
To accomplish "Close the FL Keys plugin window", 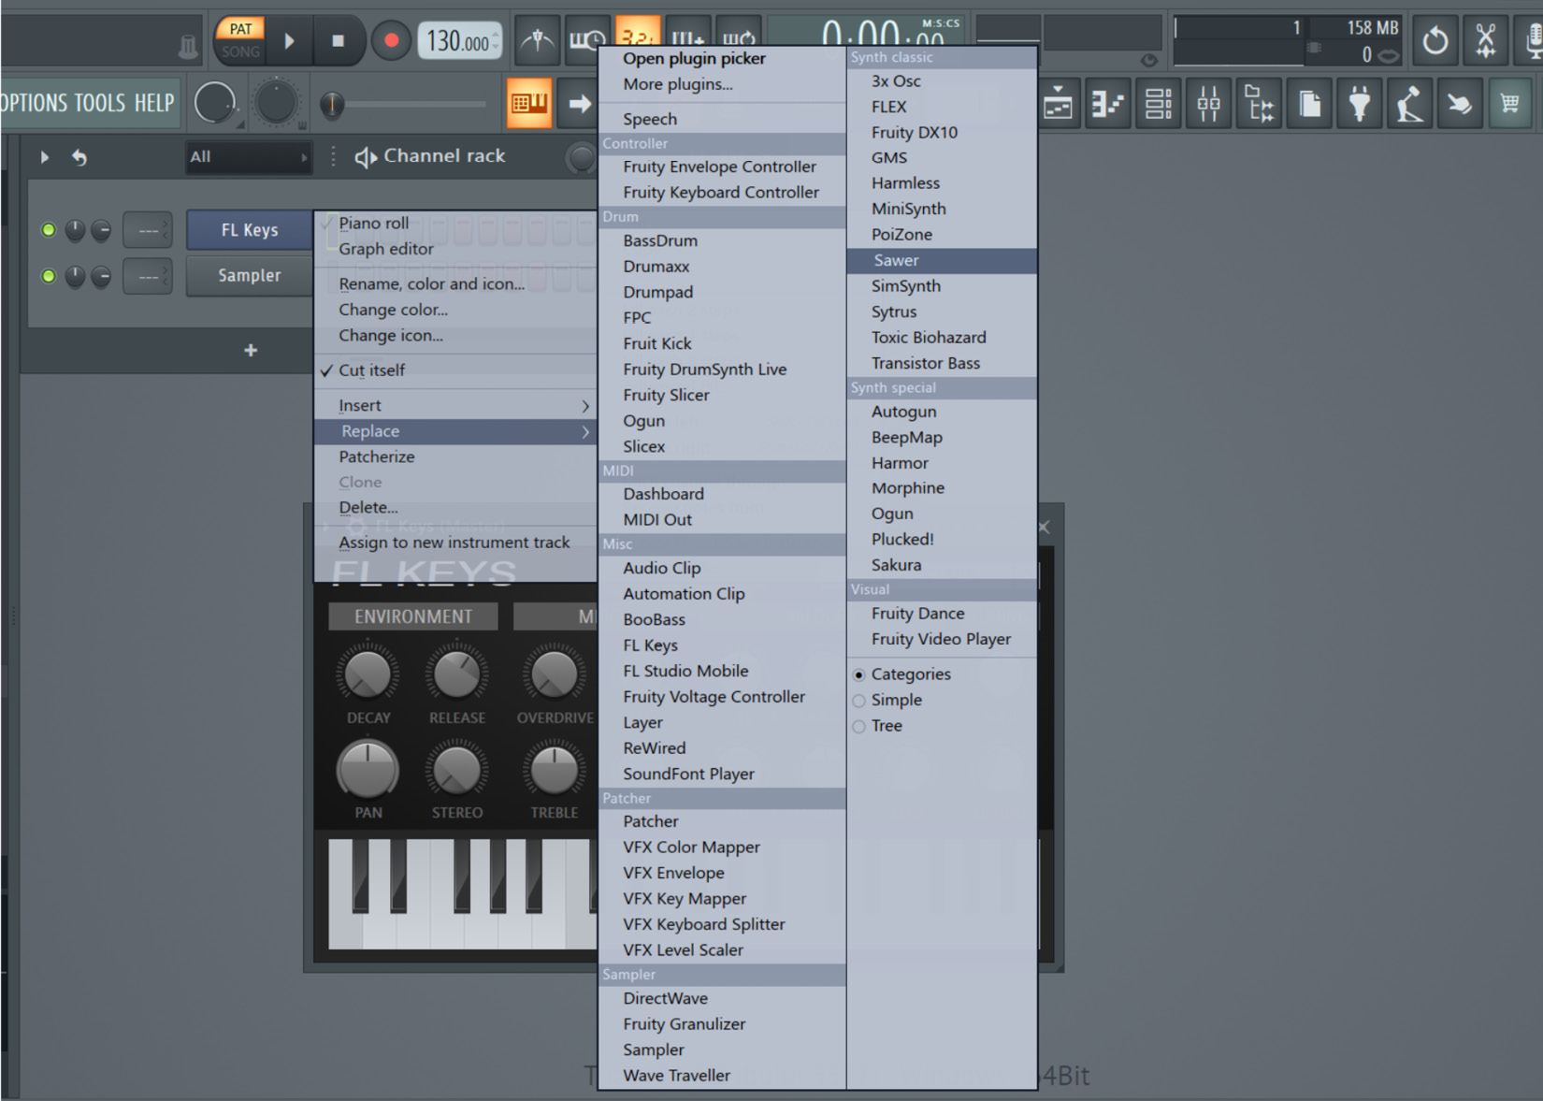I will [x=1044, y=527].
